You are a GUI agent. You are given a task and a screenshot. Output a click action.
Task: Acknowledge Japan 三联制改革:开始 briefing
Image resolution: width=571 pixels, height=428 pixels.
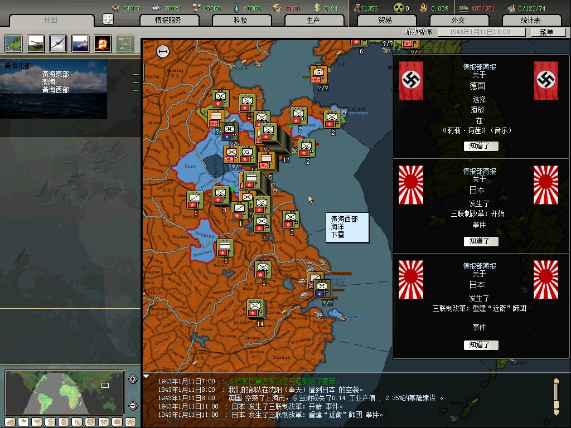(x=481, y=241)
